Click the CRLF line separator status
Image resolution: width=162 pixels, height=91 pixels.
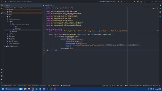click(x=118, y=86)
